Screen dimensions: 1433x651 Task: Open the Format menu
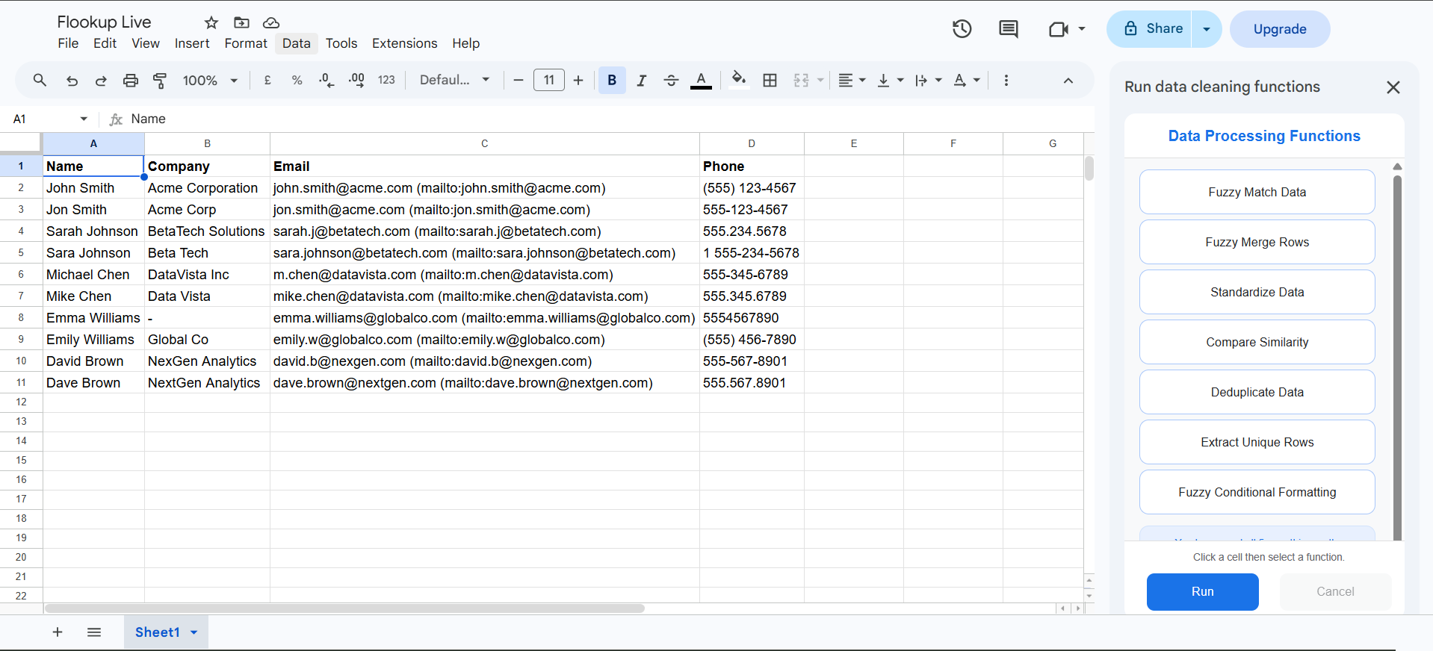tap(246, 43)
